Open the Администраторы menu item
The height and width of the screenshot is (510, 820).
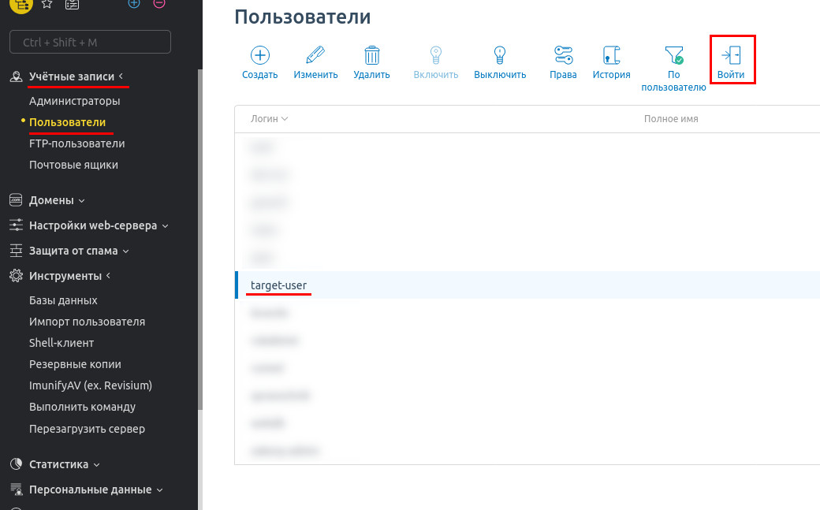pyautogui.click(x=74, y=101)
